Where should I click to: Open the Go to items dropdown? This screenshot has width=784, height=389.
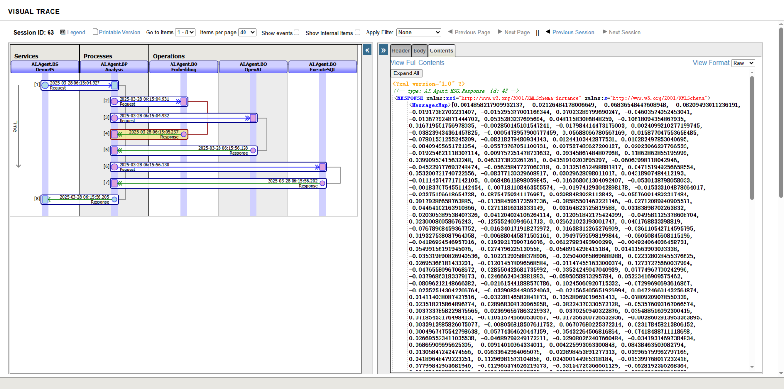click(x=185, y=32)
